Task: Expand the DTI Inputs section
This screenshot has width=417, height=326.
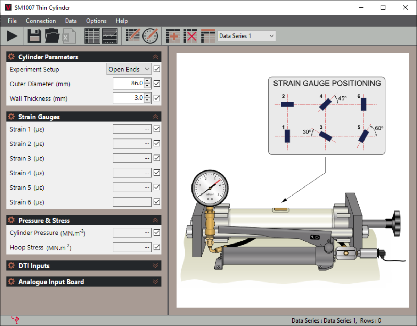Action: [155, 266]
